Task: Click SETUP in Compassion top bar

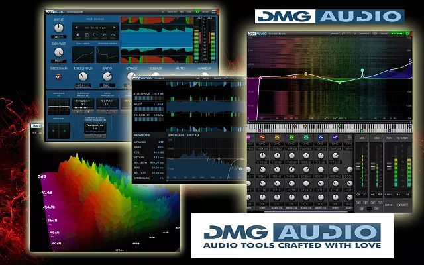Action: pyautogui.click(x=206, y=12)
